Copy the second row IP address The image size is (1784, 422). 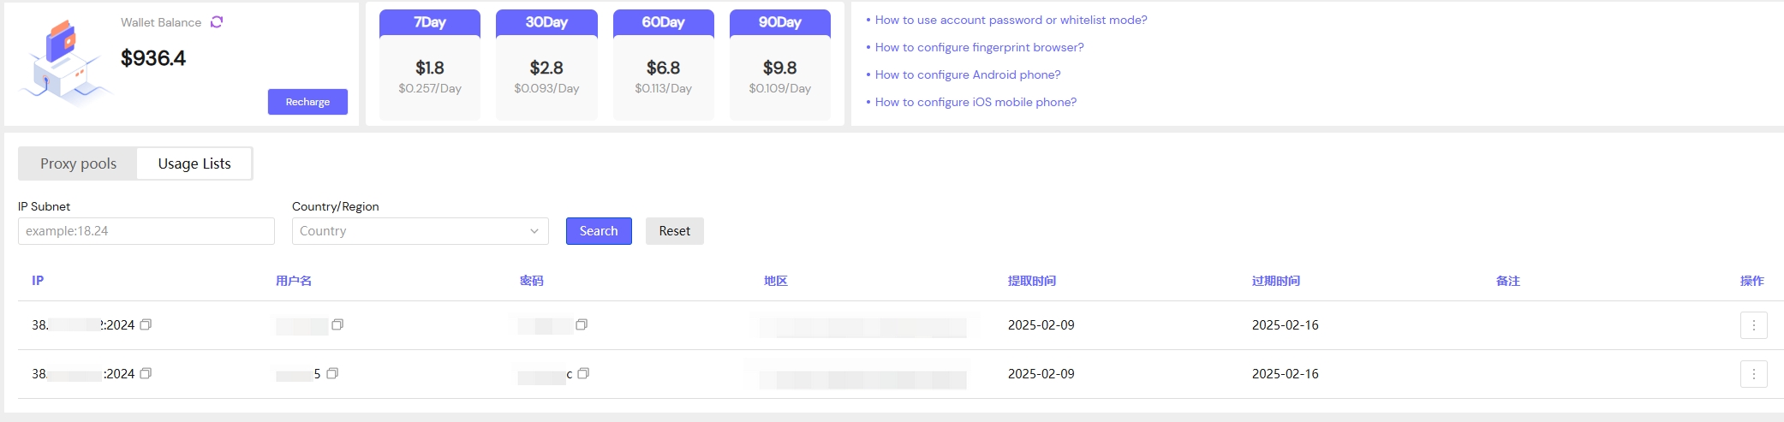click(x=146, y=373)
